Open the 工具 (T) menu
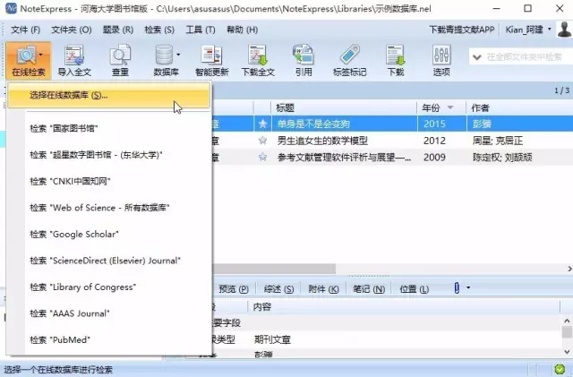 click(201, 30)
